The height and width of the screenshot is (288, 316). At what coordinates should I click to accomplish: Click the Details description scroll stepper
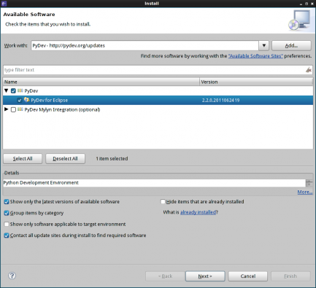(309, 183)
